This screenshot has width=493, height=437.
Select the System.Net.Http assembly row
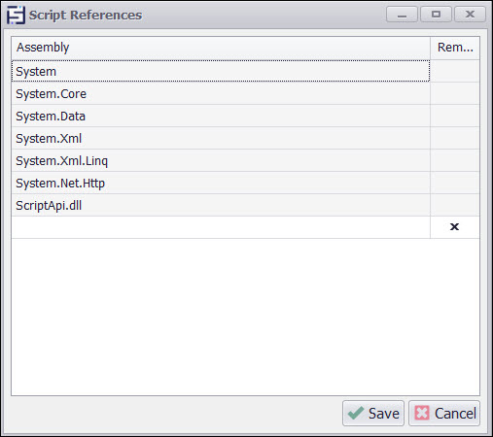pos(221,183)
